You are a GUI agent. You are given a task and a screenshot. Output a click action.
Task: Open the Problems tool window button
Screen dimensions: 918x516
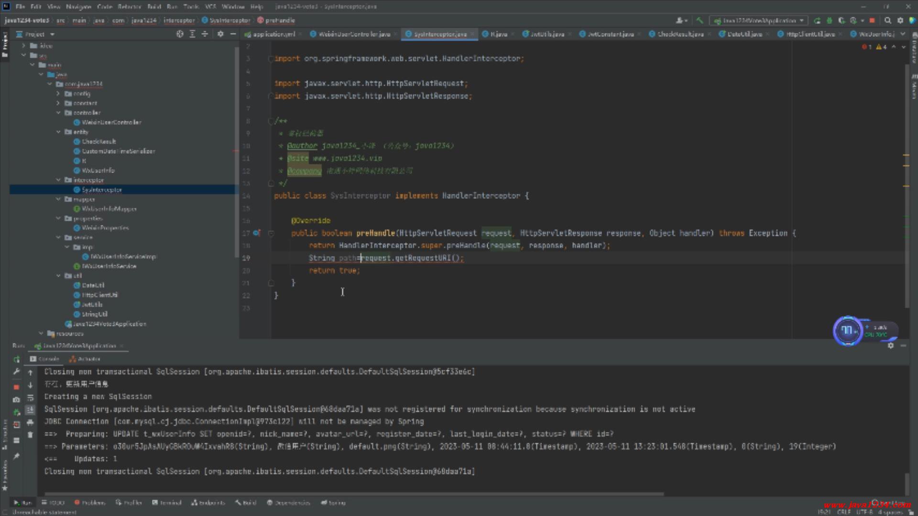point(90,503)
